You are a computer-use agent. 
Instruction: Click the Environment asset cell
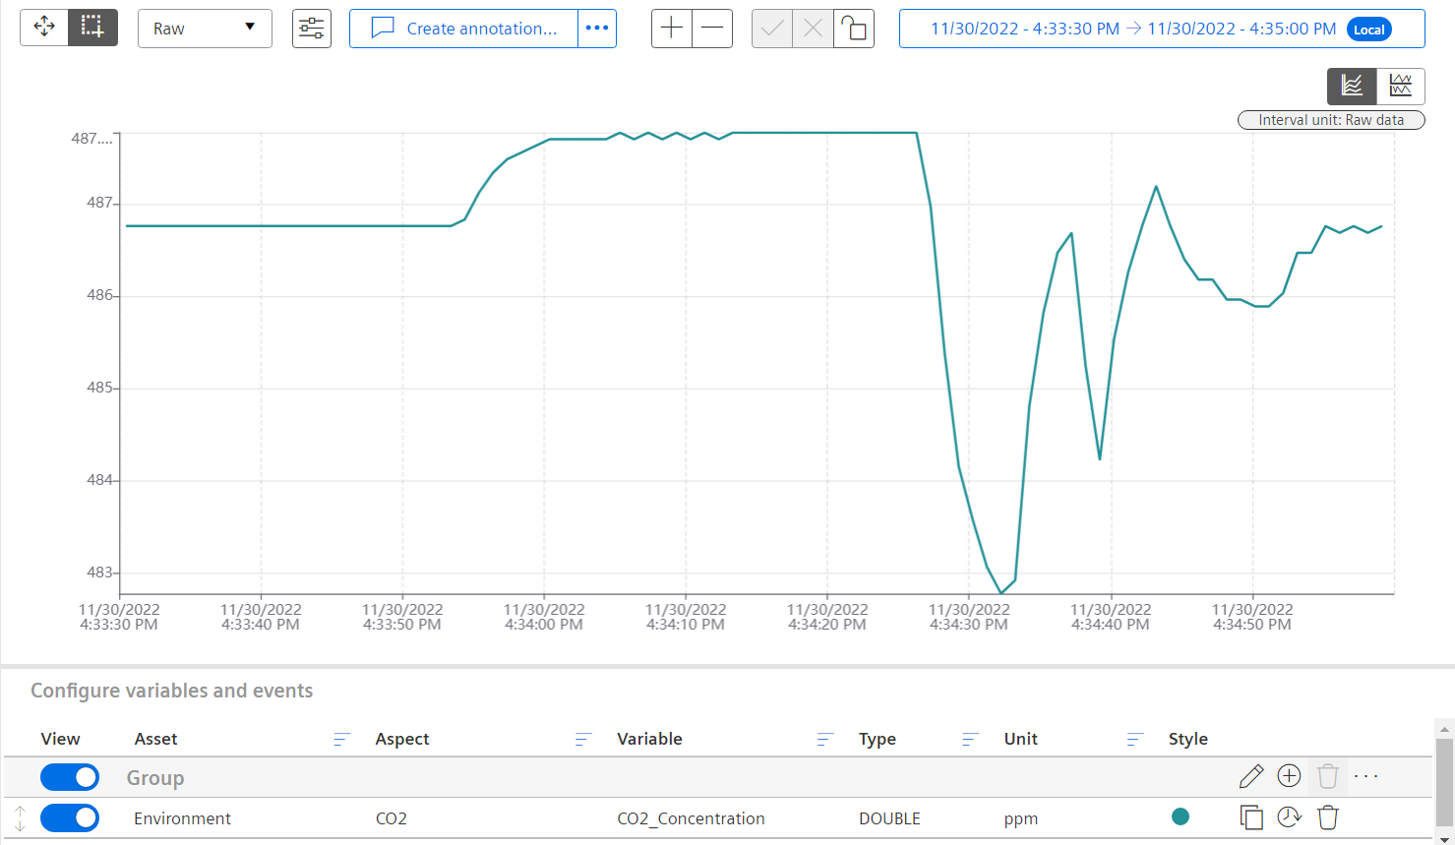click(182, 818)
